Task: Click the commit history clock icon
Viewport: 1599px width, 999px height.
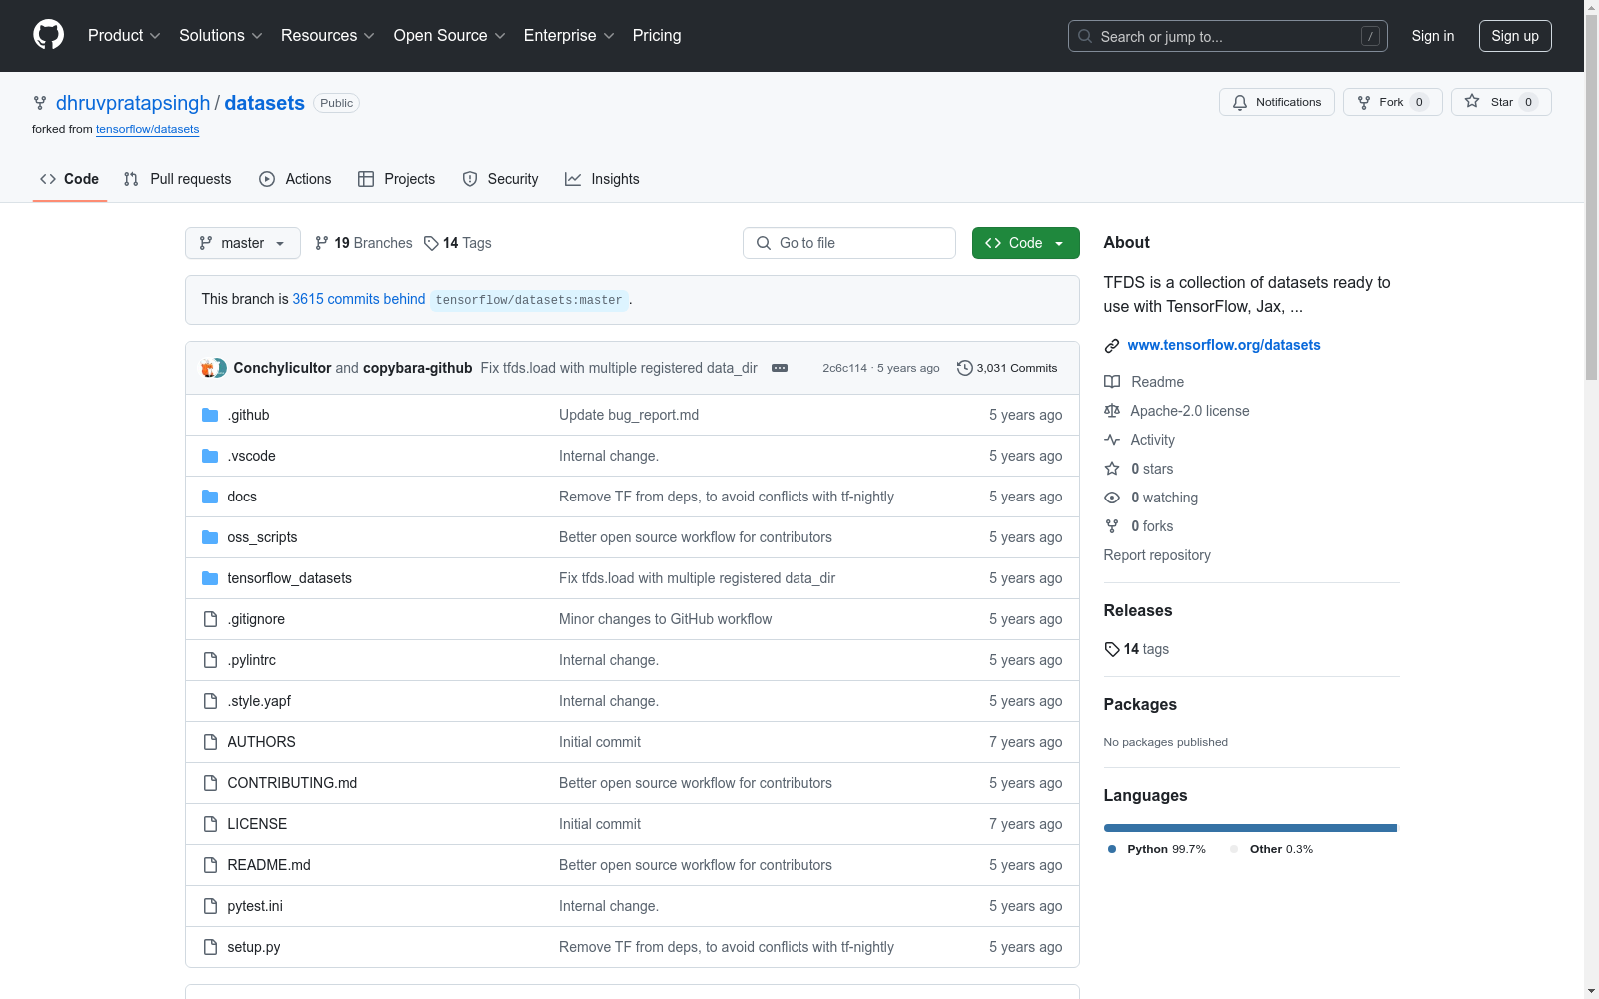Action: [964, 368]
